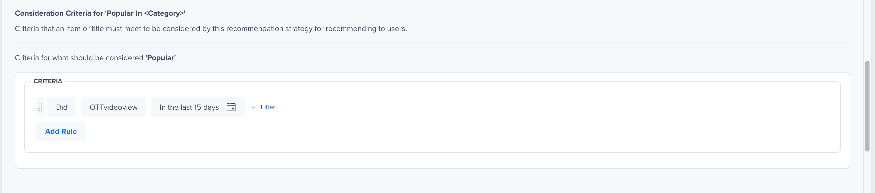Grab the rule drag handle icon

tap(40, 107)
